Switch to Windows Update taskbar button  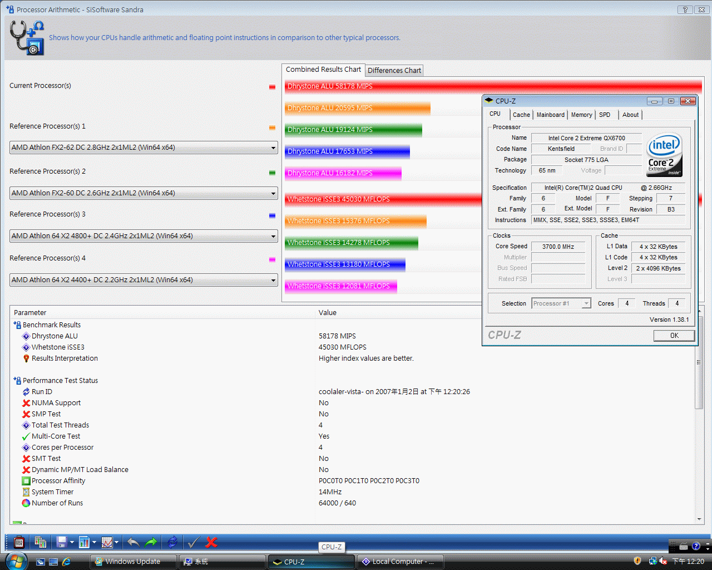[x=133, y=562]
